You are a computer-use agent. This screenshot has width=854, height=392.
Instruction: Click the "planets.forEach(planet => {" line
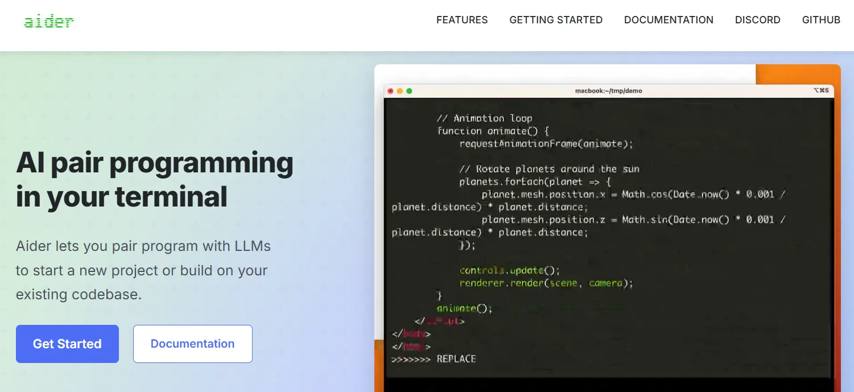(535, 182)
